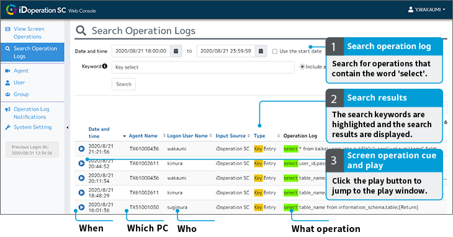Click the Search button
Screen dimensions: 453x237
123,84
